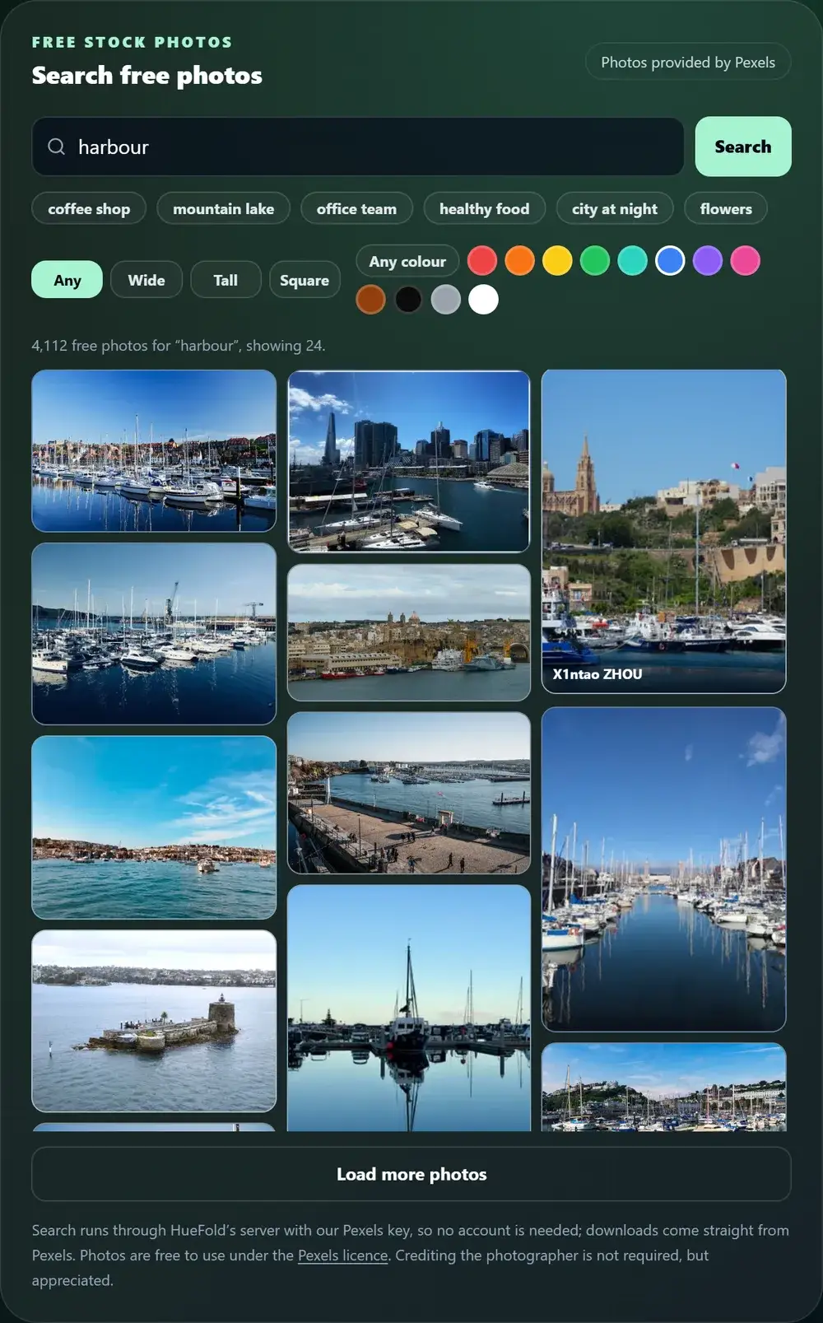The image size is (823, 1323).
Task: Click Photos provided by Pexels badge
Action: coord(688,62)
